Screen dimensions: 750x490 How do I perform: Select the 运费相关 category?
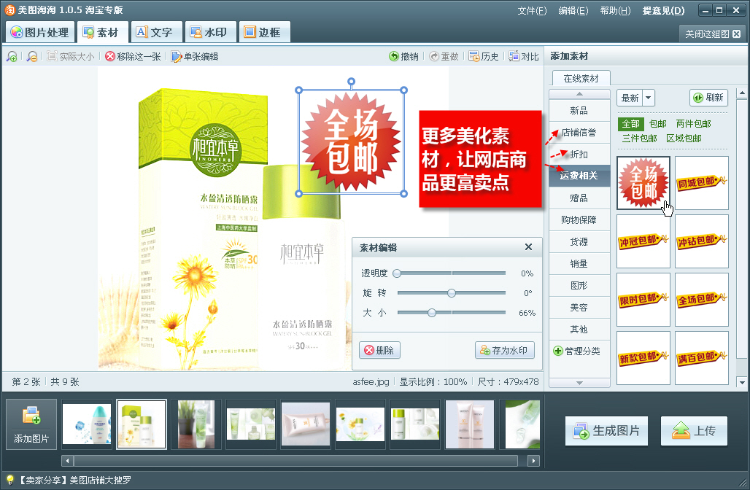tap(579, 176)
